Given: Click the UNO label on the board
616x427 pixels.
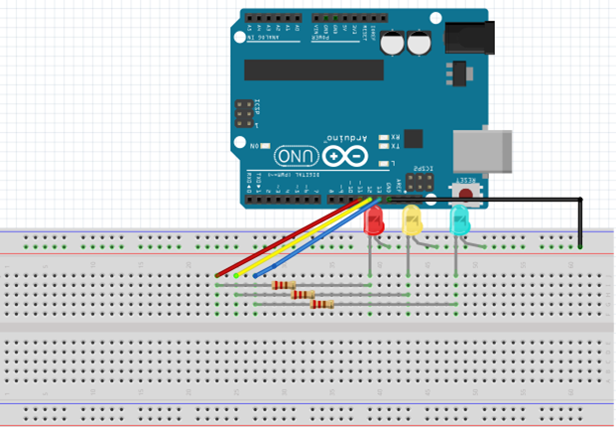Looking at the screenshot, I should coord(297,157).
